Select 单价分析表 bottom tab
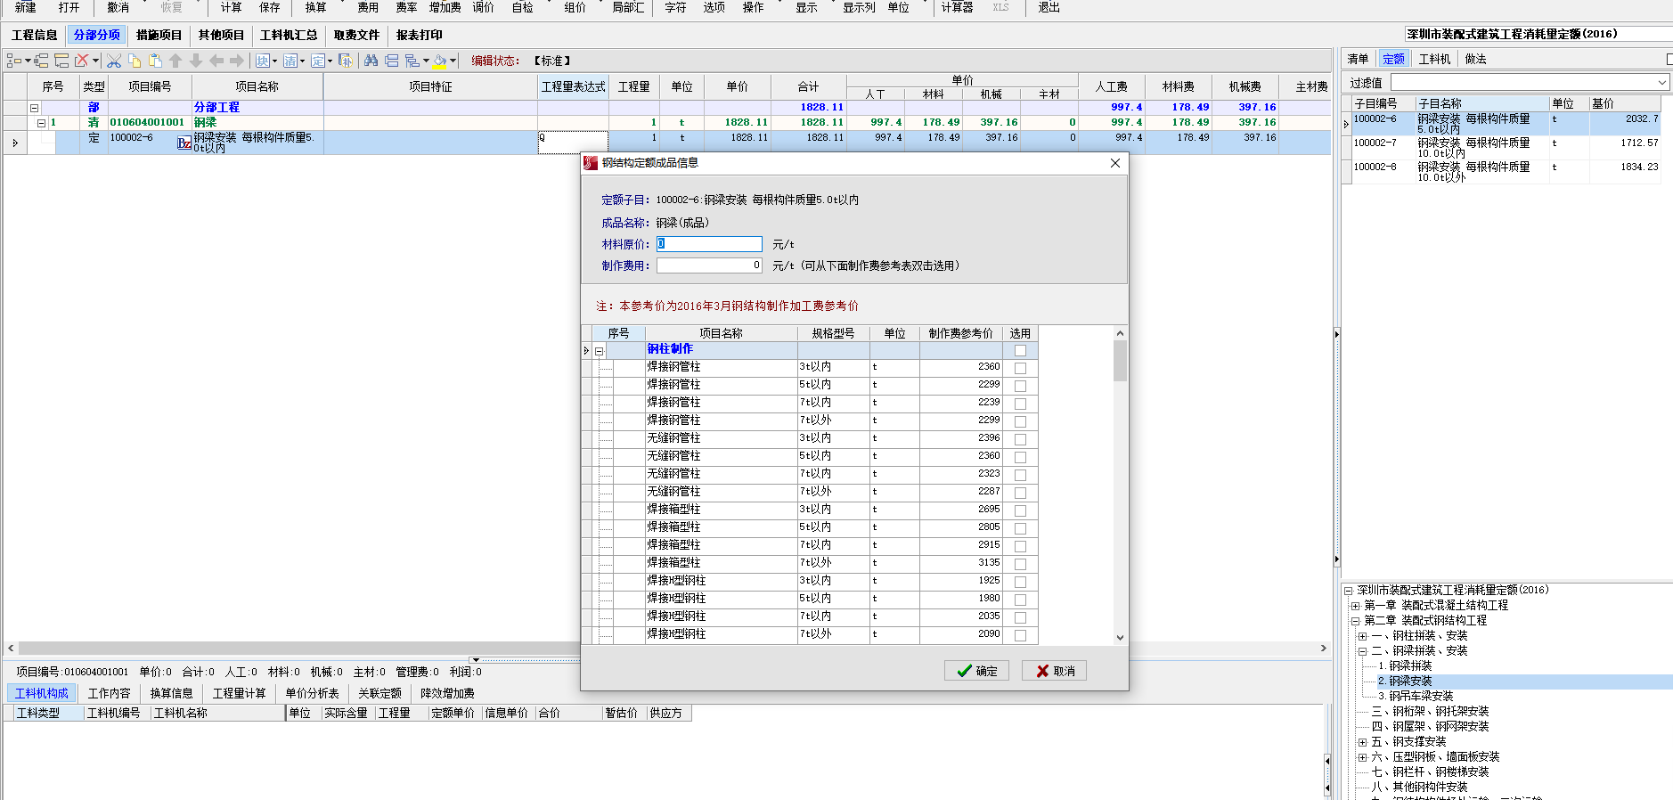The image size is (1673, 800). tap(312, 693)
